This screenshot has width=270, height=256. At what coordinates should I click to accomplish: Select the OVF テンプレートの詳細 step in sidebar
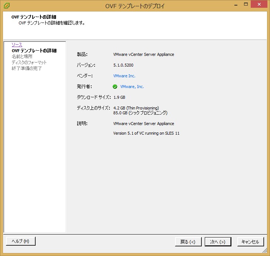(34, 51)
